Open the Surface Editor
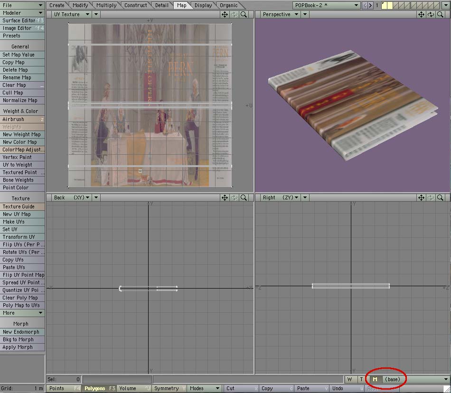 pyautogui.click(x=22, y=21)
